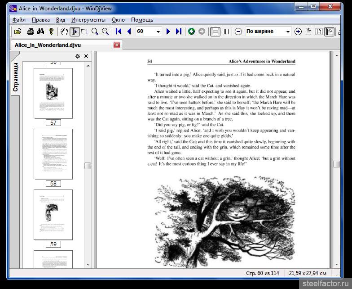Click the WinDjView title bar app icon
352x289 pixels.
13,9
